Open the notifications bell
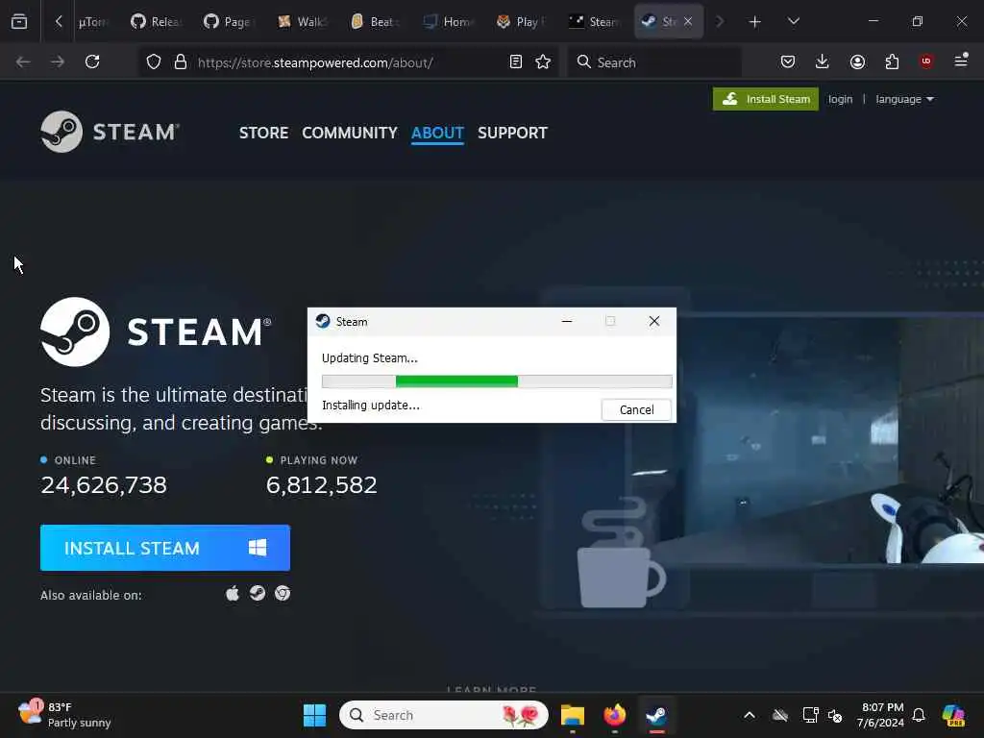The height and width of the screenshot is (738, 984). [919, 715]
